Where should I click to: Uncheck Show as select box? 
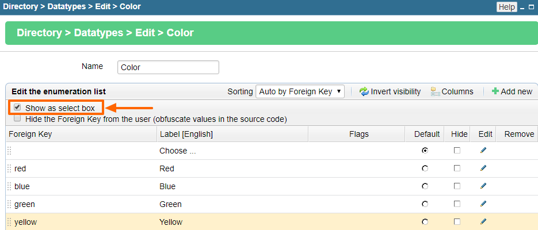coord(17,108)
